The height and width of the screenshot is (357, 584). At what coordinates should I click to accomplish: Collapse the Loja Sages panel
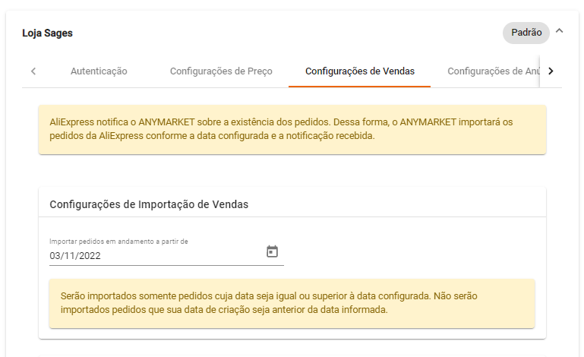tap(560, 31)
